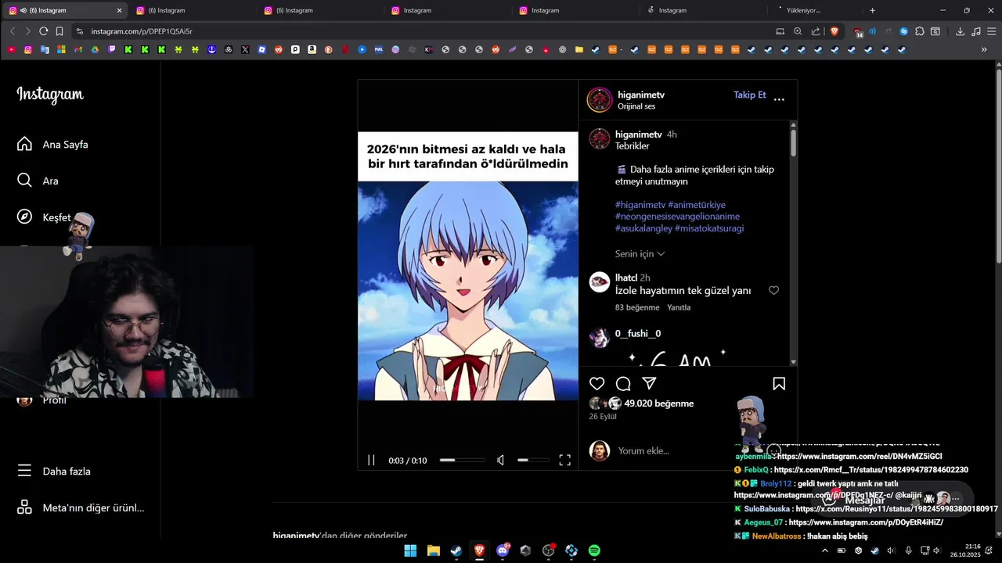Open higanimetv profile picture in header
The width and height of the screenshot is (1002, 563).
[x=600, y=100]
